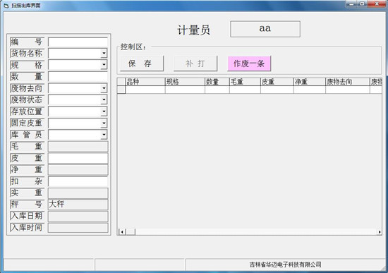Expand the 废物状态 combo box
This screenshot has height=273, width=388.
pos(104,99)
